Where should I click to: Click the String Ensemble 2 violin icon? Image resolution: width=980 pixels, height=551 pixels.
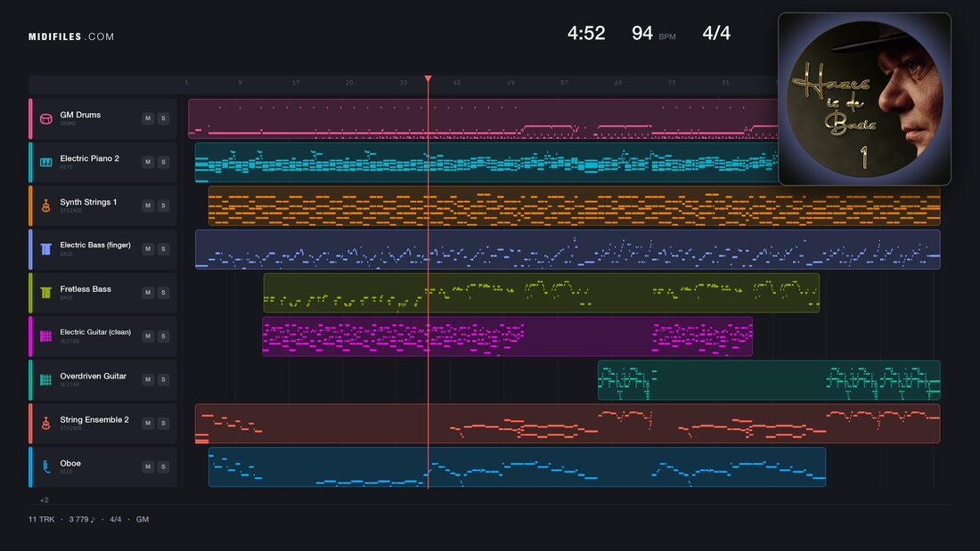click(45, 424)
